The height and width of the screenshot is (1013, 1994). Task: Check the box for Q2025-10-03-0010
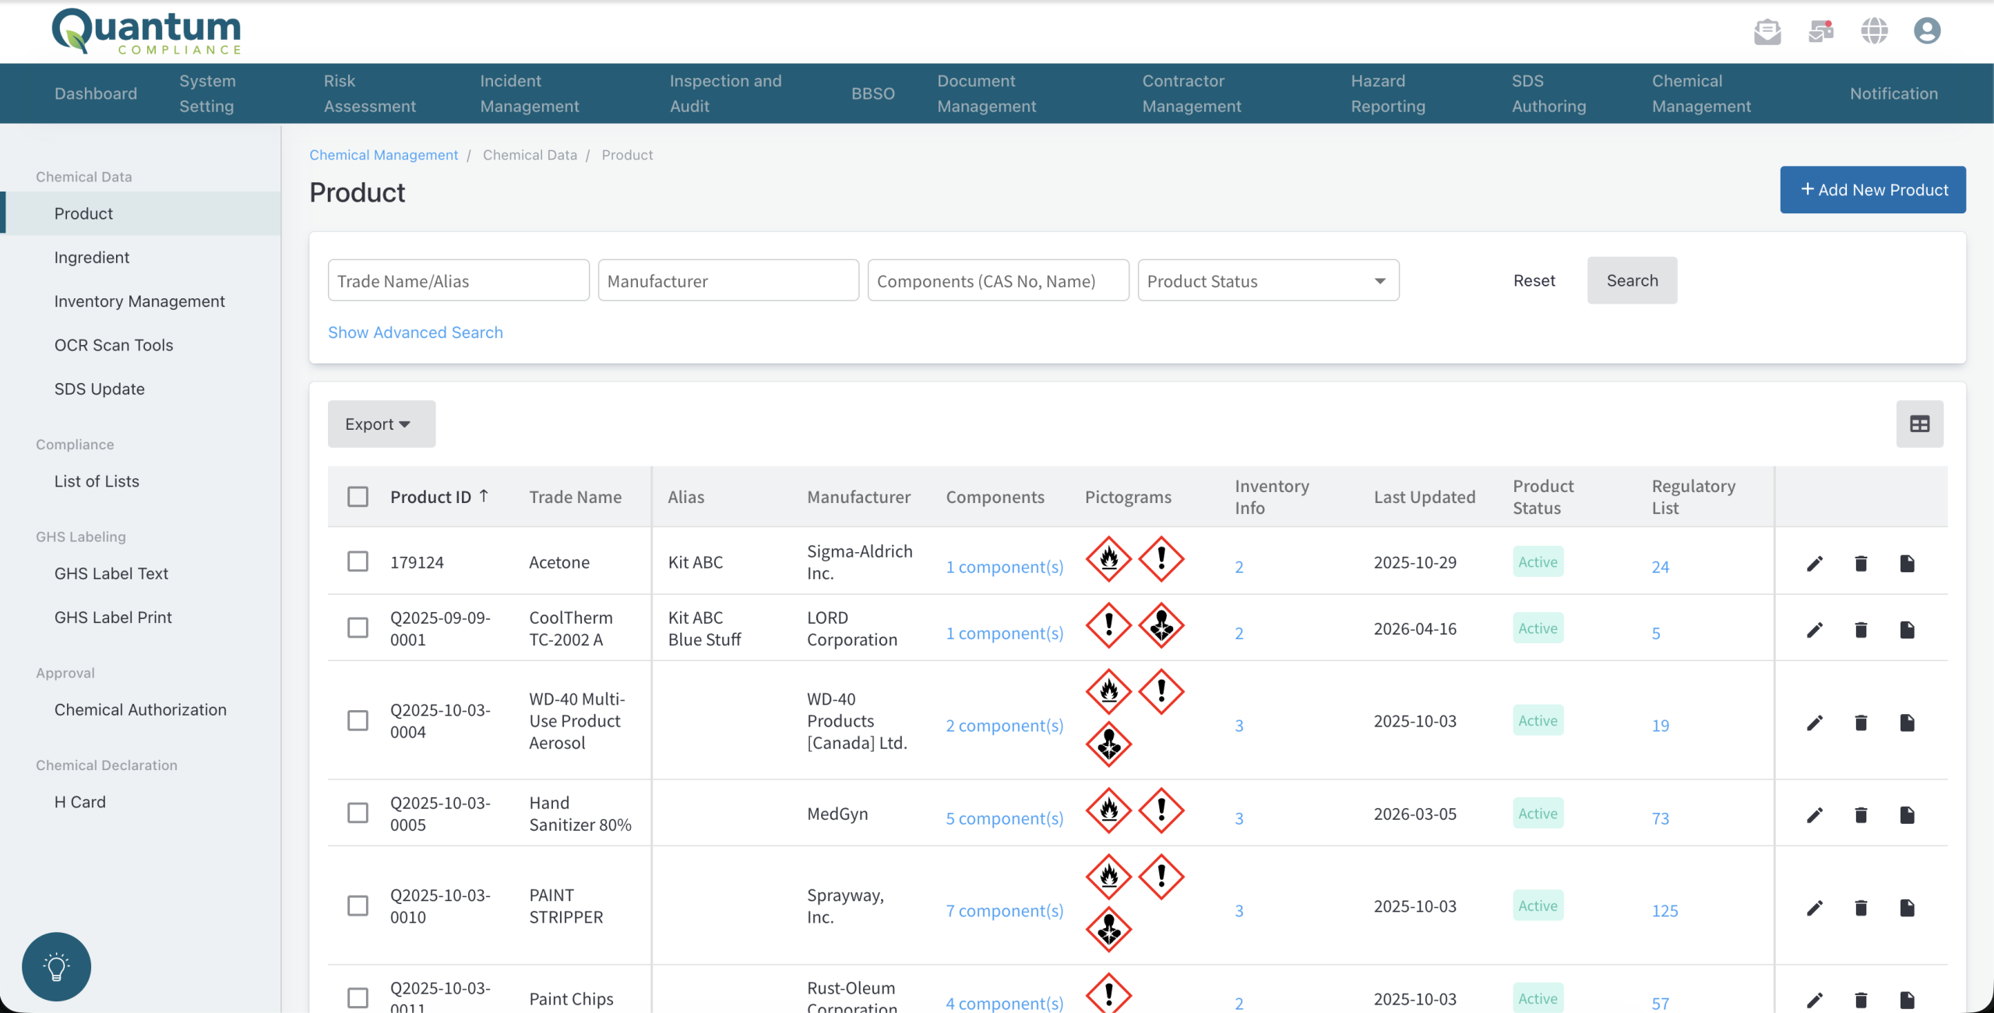[358, 906]
